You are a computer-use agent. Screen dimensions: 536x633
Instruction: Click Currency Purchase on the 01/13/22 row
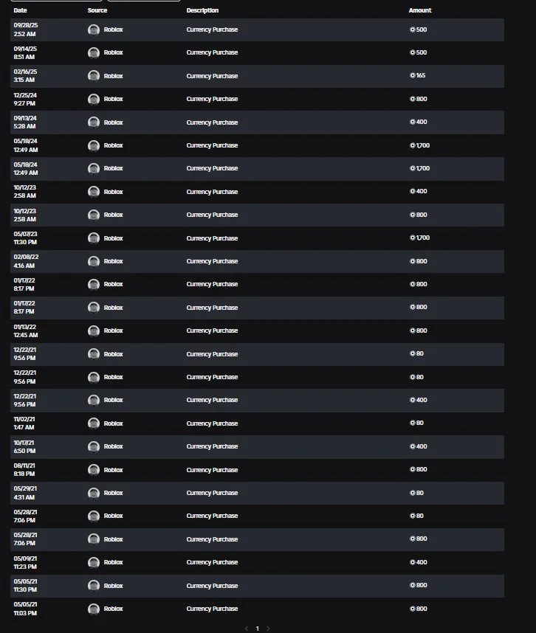click(x=212, y=331)
